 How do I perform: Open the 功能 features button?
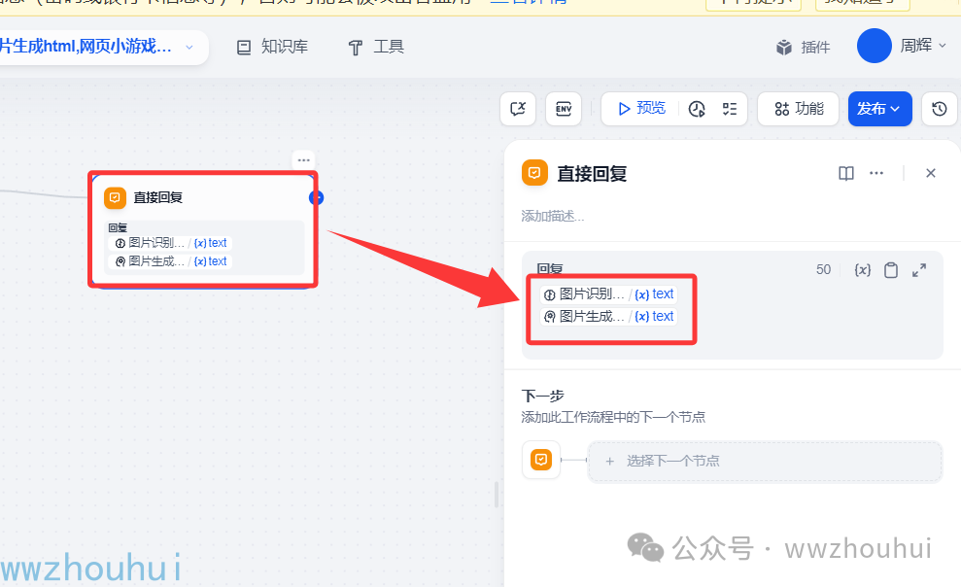799,109
